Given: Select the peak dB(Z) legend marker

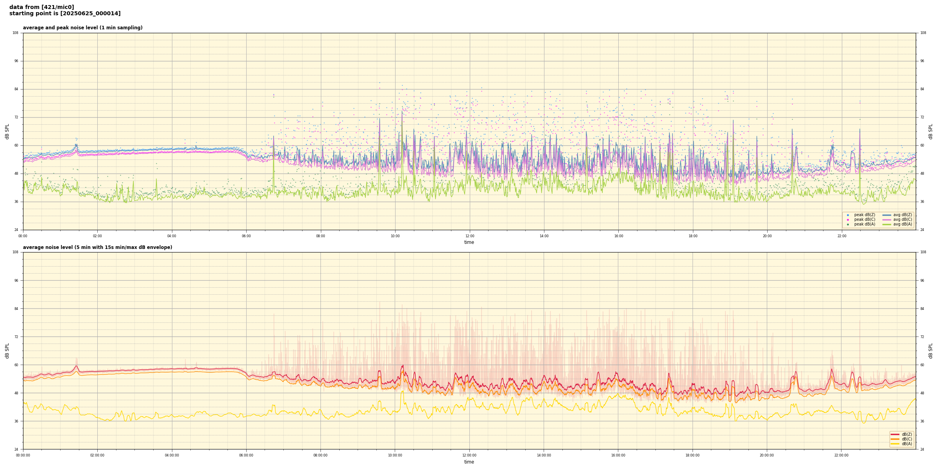Looking at the screenshot, I should pos(848,215).
